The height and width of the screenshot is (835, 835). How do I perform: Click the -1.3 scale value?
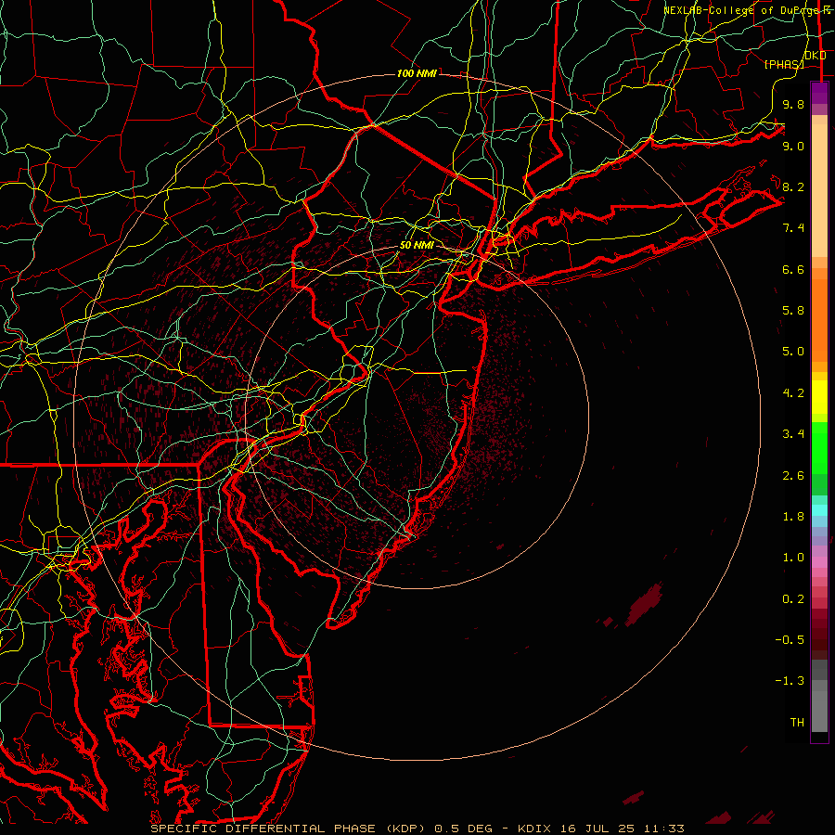pyautogui.click(x=790, y=681)
